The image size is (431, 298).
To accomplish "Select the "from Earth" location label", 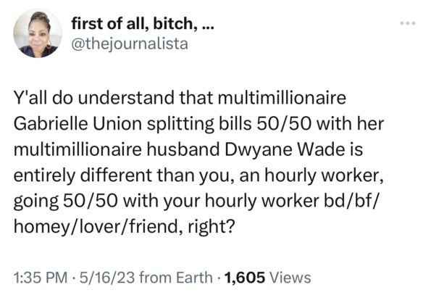I will click(x=176, y=278).
